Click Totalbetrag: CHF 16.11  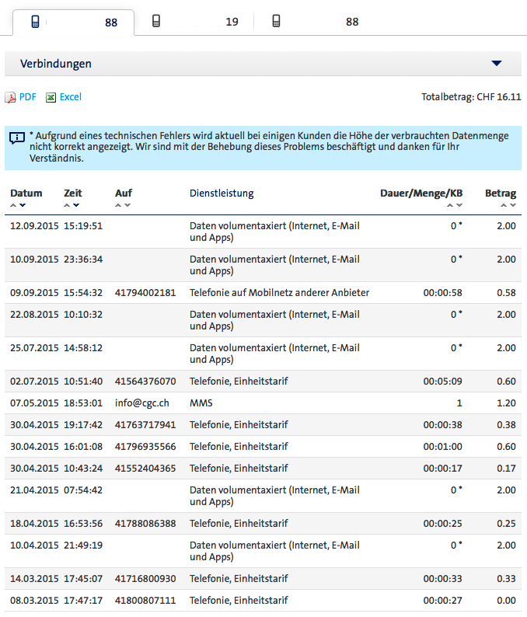tap(471, 97)
